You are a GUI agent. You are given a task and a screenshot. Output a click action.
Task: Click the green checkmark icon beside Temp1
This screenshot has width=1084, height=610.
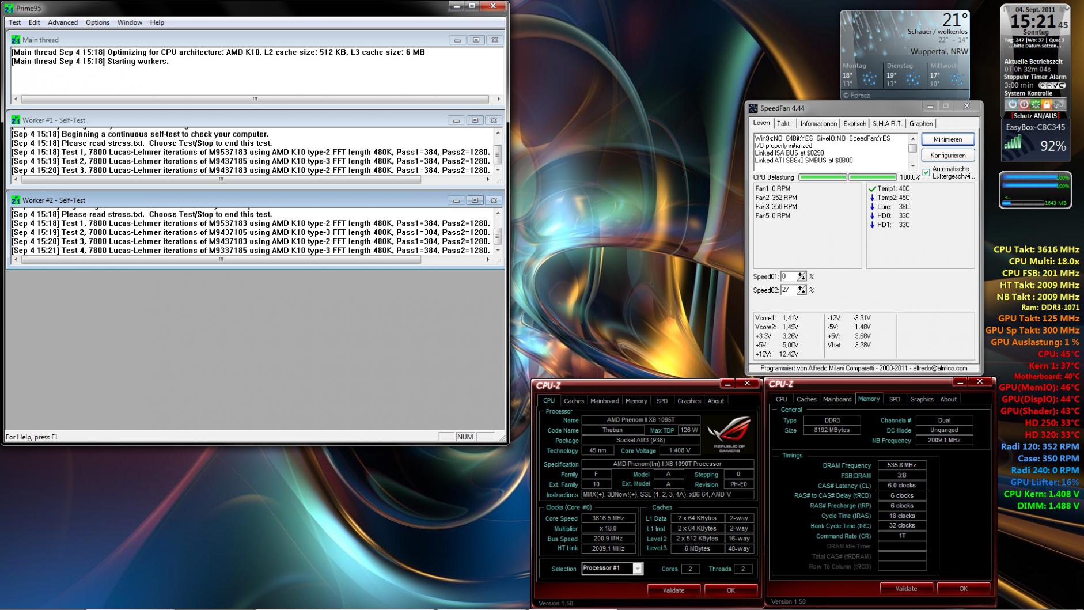pyautogui.click(x=872, y=189)
